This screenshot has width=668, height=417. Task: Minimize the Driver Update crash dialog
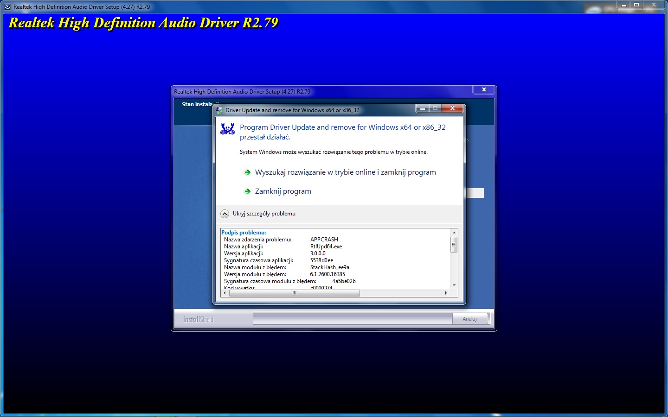(422, 108)
